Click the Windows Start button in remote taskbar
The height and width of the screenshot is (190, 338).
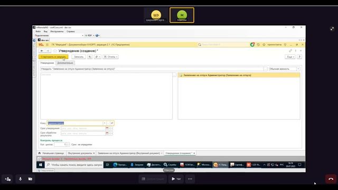tap(41, 165)
